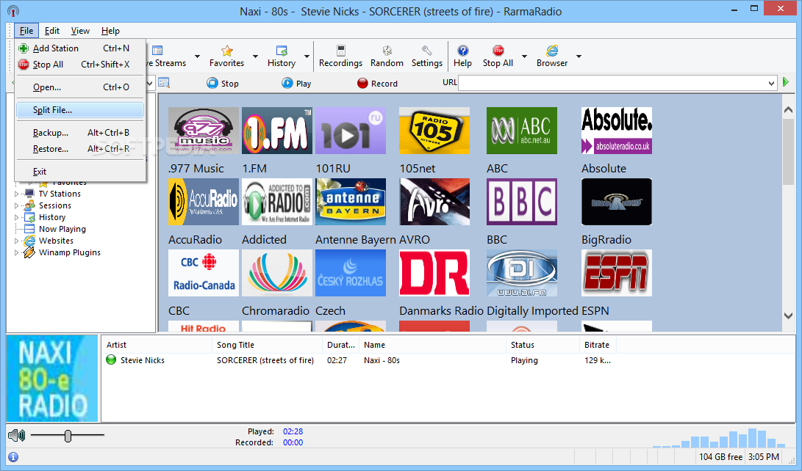Open the Edit menu

pos(51,31)
